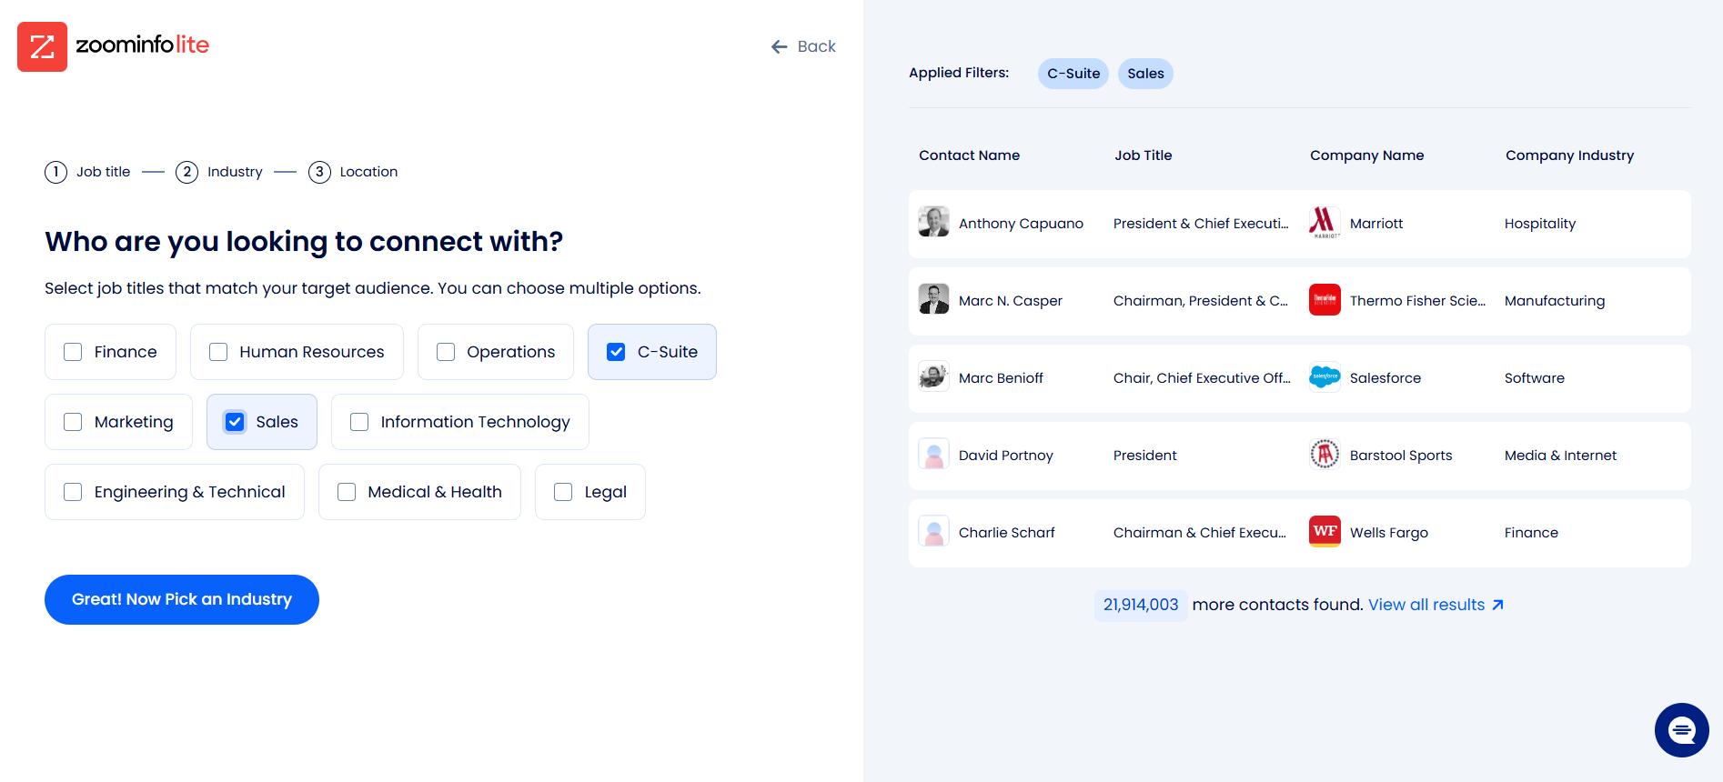Click David Portnoy's avatar placeholder
This screenshot has width=1723, height=782.
point(933,454)
